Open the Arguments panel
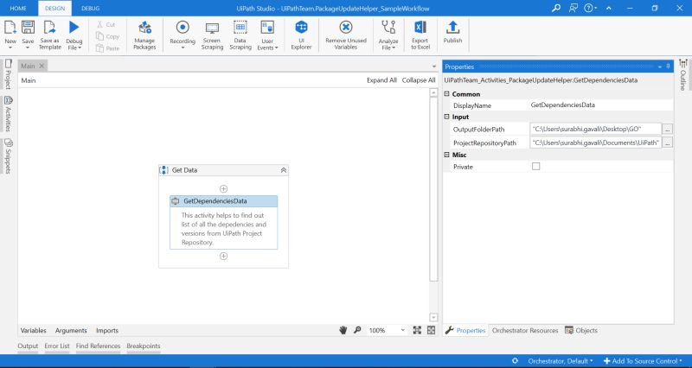 tap(71, 330)
